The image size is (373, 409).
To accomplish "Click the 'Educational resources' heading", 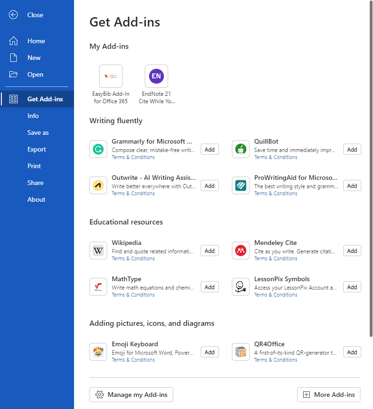I will pos(126,222).
